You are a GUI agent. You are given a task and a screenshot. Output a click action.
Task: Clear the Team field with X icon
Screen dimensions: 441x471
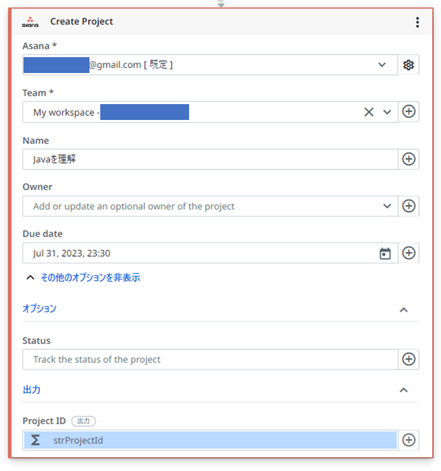369,112
